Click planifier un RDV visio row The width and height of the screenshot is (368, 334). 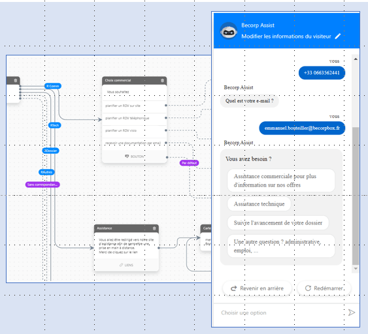134,130
